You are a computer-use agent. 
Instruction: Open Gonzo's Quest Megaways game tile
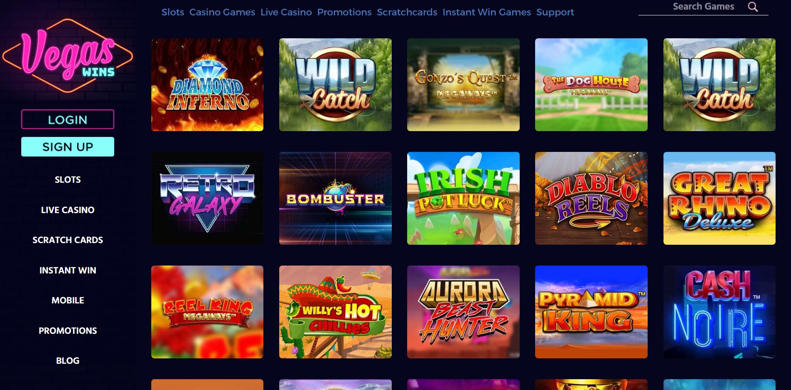click(x=463, y=84)
